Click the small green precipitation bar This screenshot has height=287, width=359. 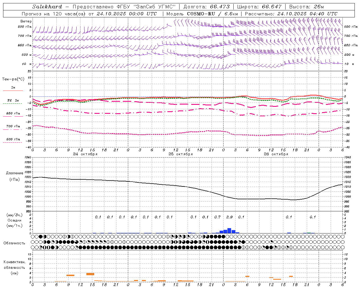click(x=309, y=233)
